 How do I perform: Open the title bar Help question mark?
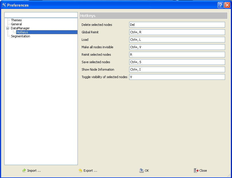pos(220,5)
